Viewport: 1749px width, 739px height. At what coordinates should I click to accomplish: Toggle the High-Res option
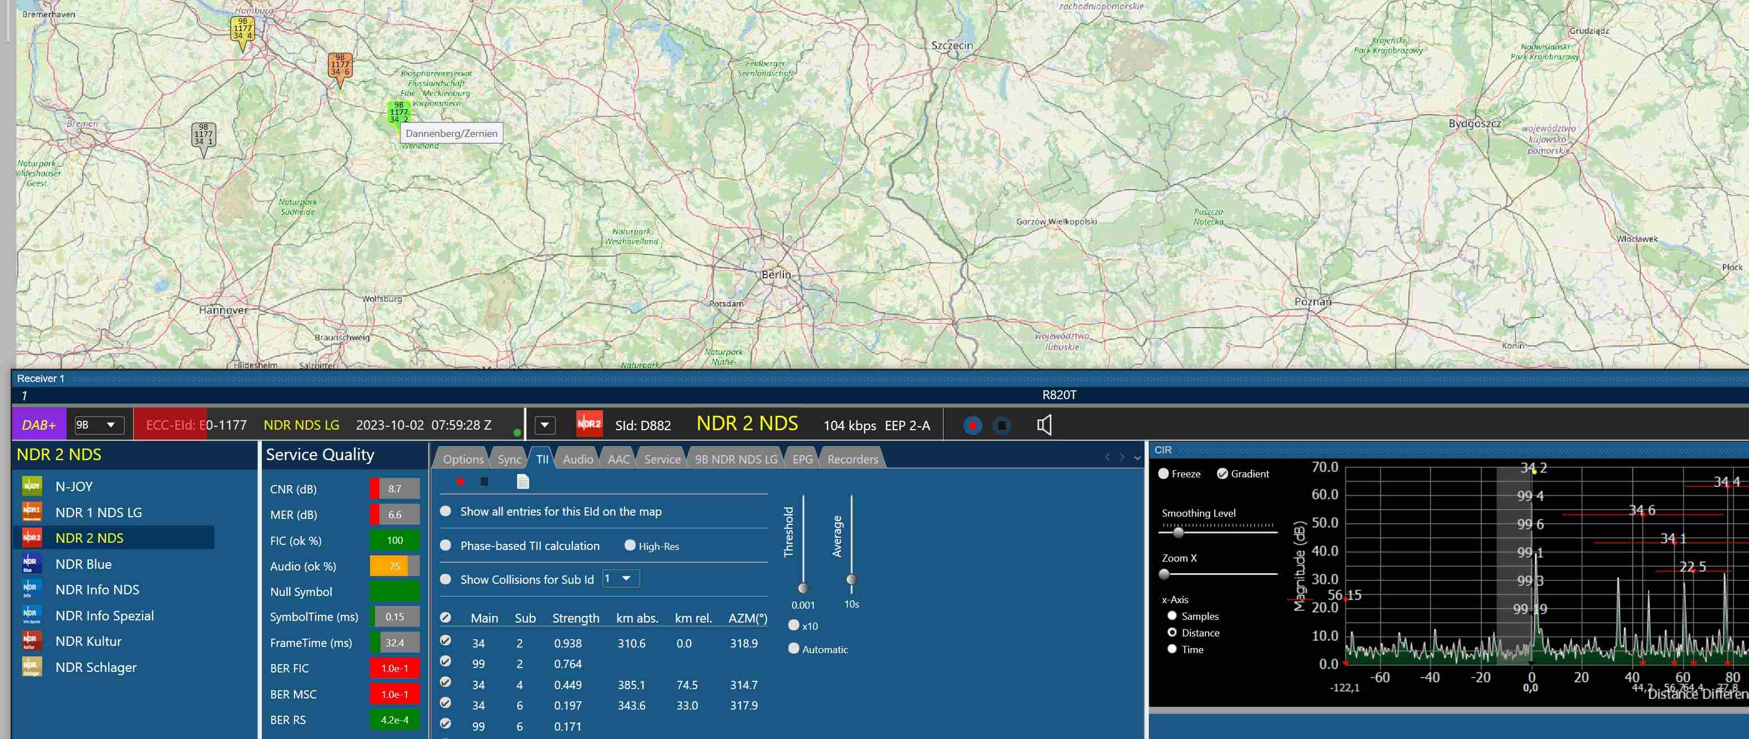[x=630, y=545]
